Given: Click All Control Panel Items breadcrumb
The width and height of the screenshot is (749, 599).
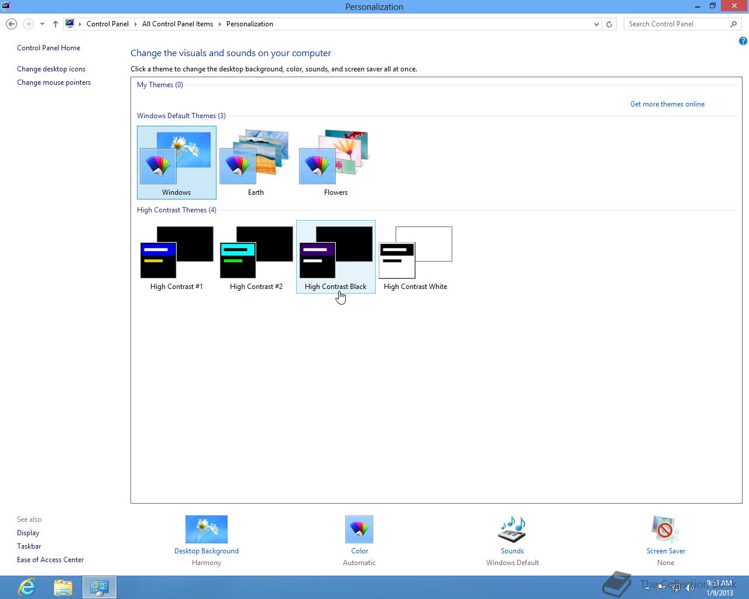Looking at the screenshot, I should (x=177, y=24).
